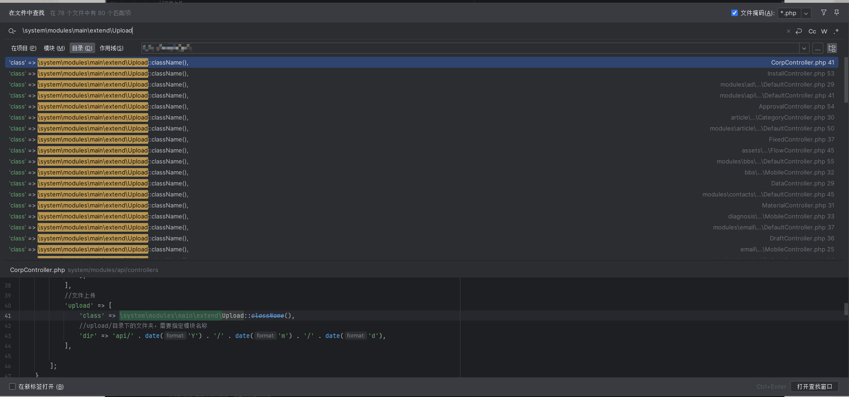The height and width of the screenshot is (397, 849).
Task: Enable 在新标签打开 checkbox
Action: coord(12,386)
